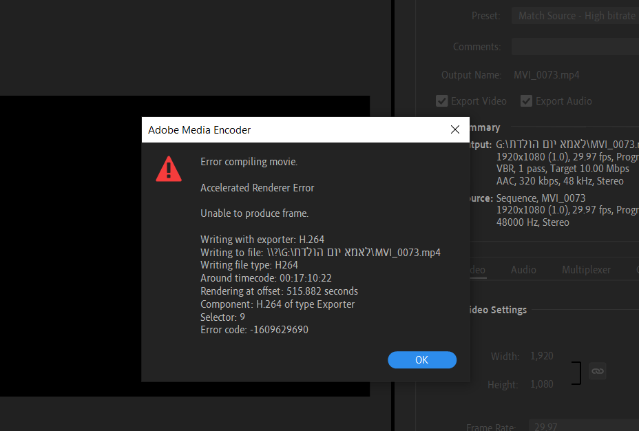Screen dimensions: 639x431
Task: Click 'AAC, 320 kbps, 48 kHz, Stereo' summary text
Action: click(x=560, y=181)
